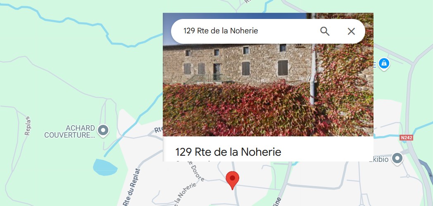Click the red N242 road shield
Viewport: 433px width, 206px height.
(x=406, y=138)
